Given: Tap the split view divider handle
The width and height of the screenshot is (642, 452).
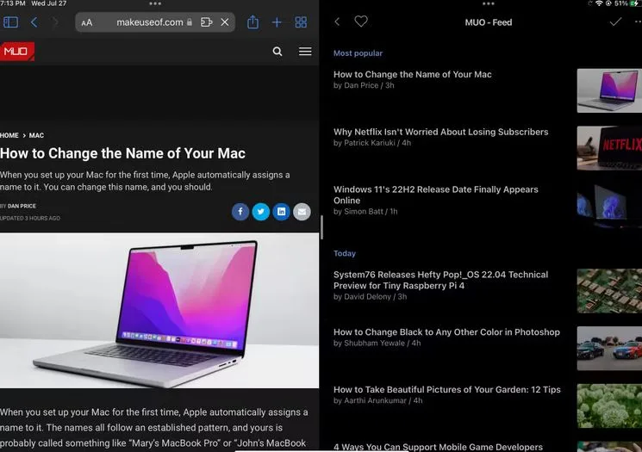Looking at the screenshot, I should 321,227.
